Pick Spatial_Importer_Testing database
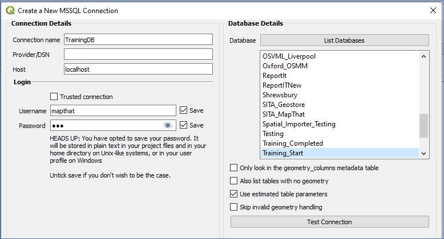Viewport: 444px width, 239px height. tap(339, 124)
